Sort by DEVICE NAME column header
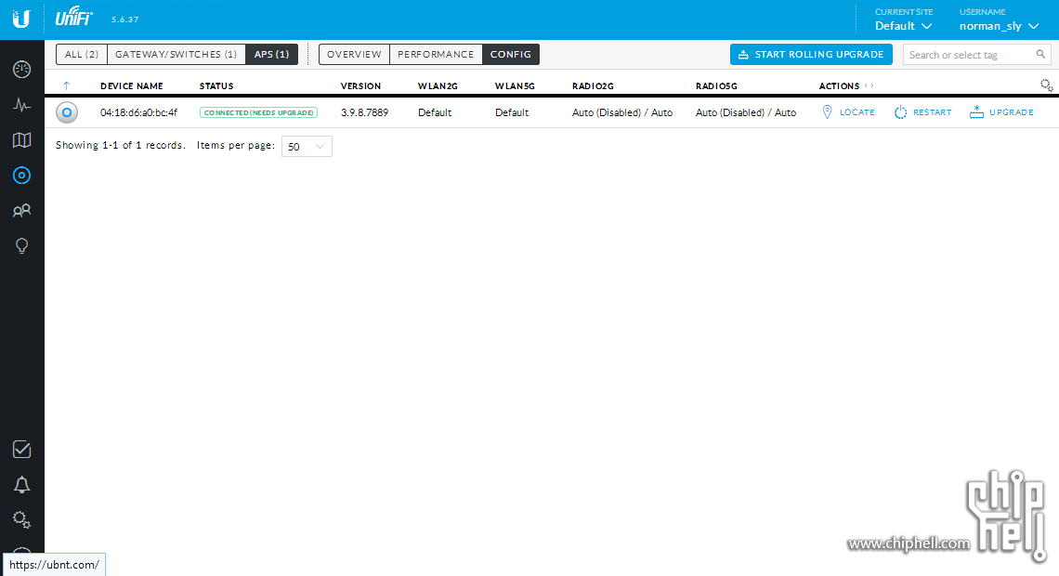This screenshot has height=576, width=1059. click(132, 85)
